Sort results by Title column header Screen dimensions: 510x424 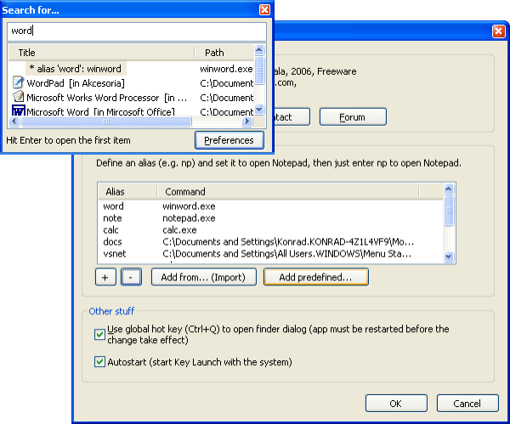101,53
